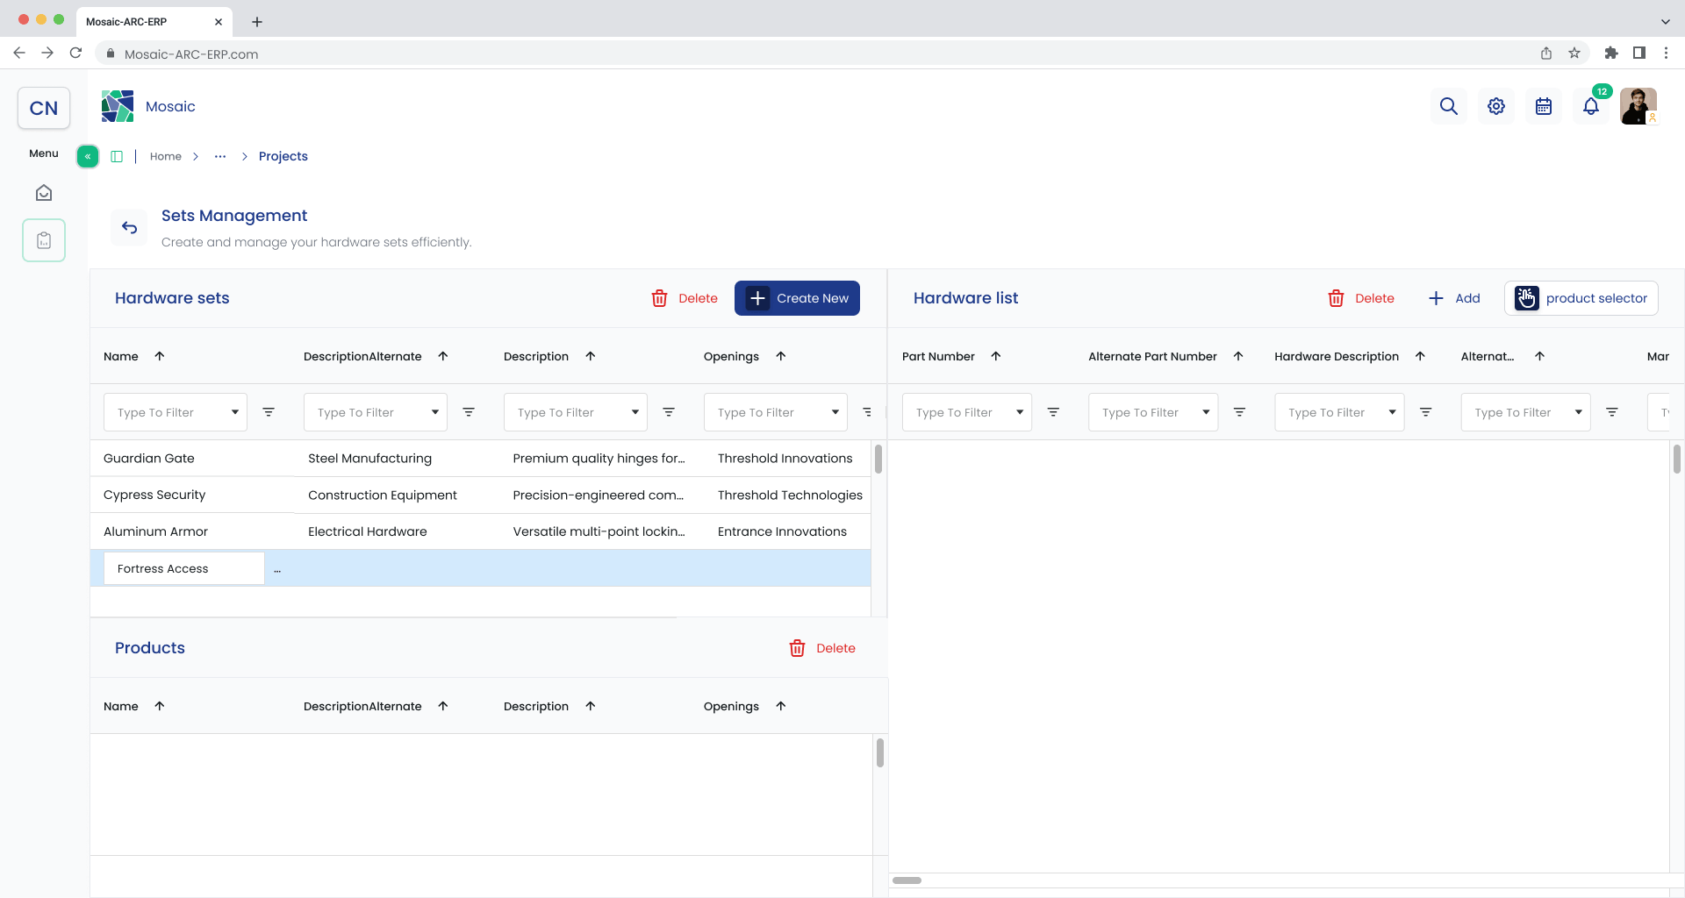This screenshot has height=898, width=1685.
Task: Open the product selector button
Action: pos(1581,298)
